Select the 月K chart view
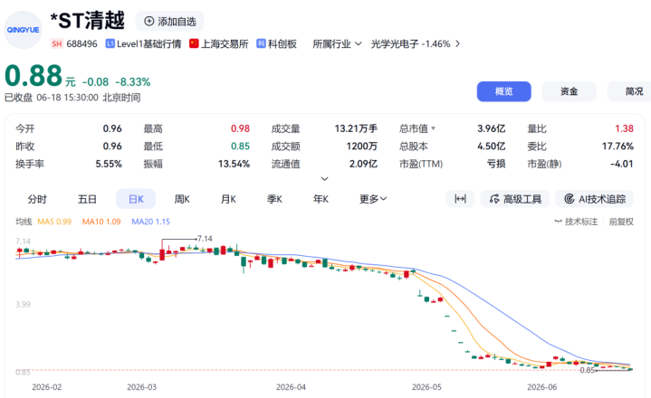Viewport: 651px width, 398px height. click(228, 199)
